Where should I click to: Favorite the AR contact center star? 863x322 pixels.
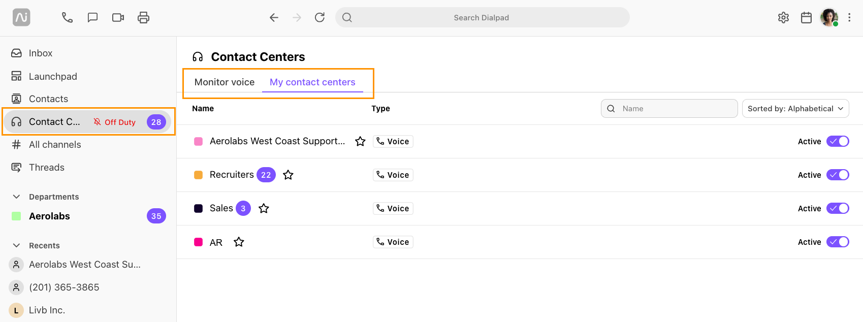coord(239,242)
